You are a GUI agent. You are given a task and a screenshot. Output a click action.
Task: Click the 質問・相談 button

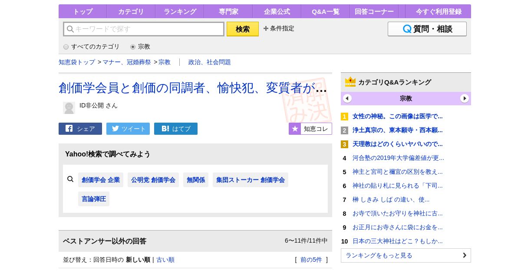[x=427, y=29]
